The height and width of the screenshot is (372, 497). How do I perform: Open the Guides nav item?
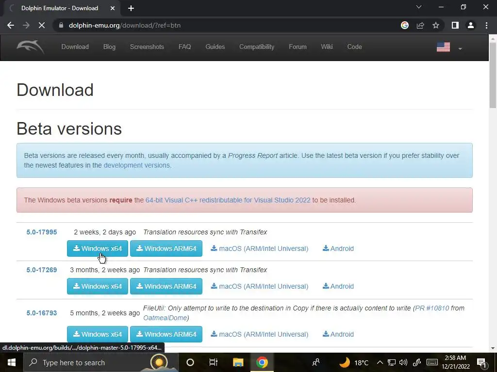pos(215,47)
